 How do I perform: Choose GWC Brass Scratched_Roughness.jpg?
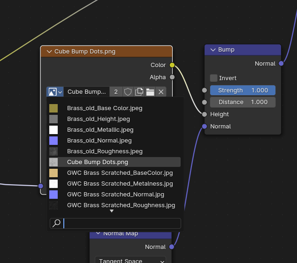point(115,205)
